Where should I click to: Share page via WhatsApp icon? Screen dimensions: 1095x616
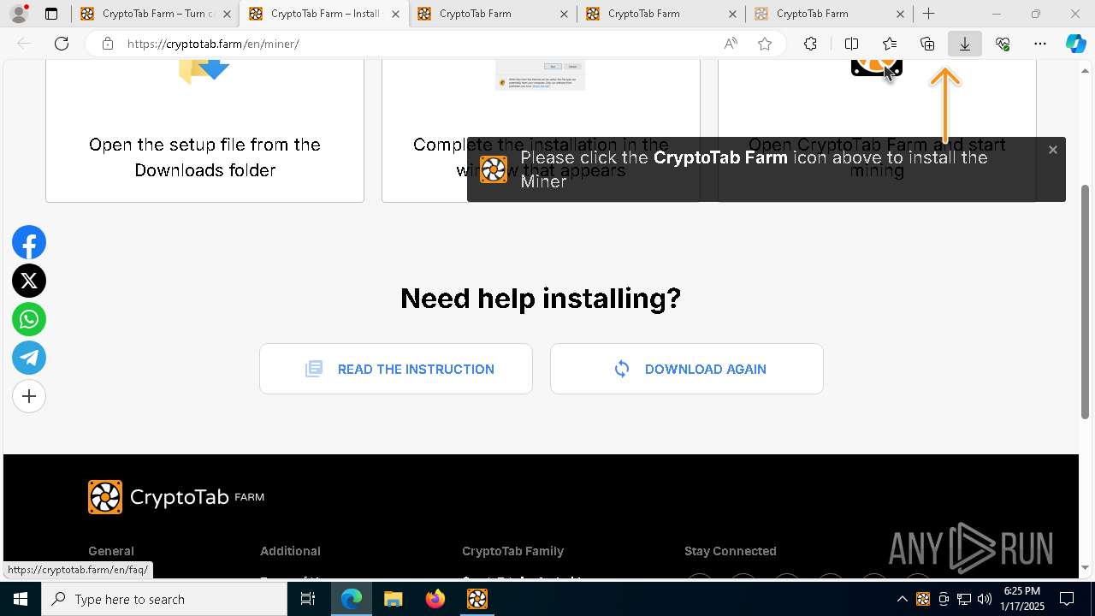point(29,320)
